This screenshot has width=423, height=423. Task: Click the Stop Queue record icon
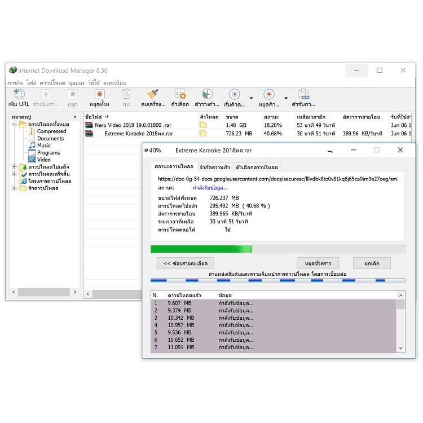[x=268, y=94]
